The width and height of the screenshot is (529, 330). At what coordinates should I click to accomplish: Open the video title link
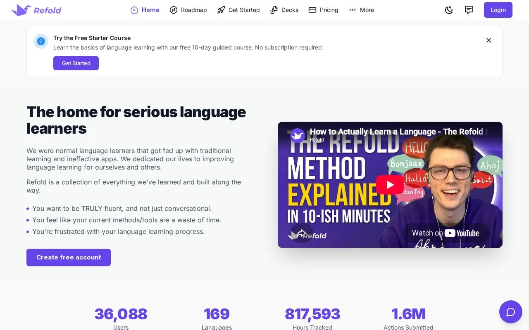pos(399,132)
